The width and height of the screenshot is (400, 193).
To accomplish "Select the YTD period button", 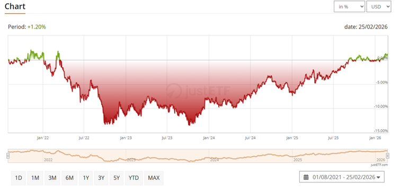I will coord(134,178).
